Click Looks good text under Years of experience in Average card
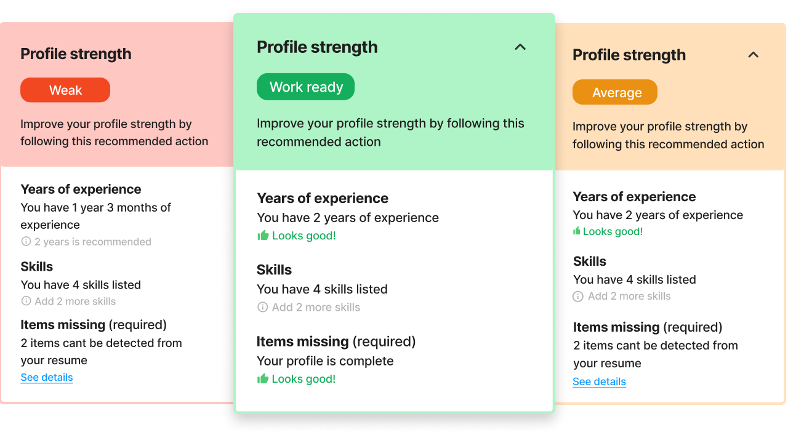This screenshot has height=443, width=788. pos(613,231)
